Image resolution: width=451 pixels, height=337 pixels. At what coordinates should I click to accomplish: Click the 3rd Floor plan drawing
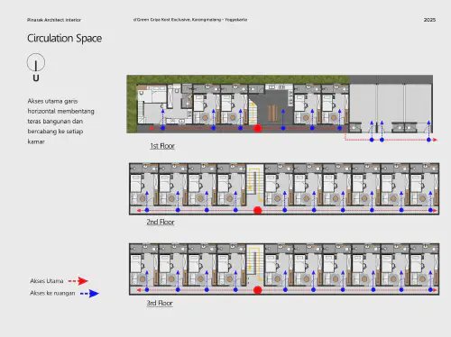[284, 269]
